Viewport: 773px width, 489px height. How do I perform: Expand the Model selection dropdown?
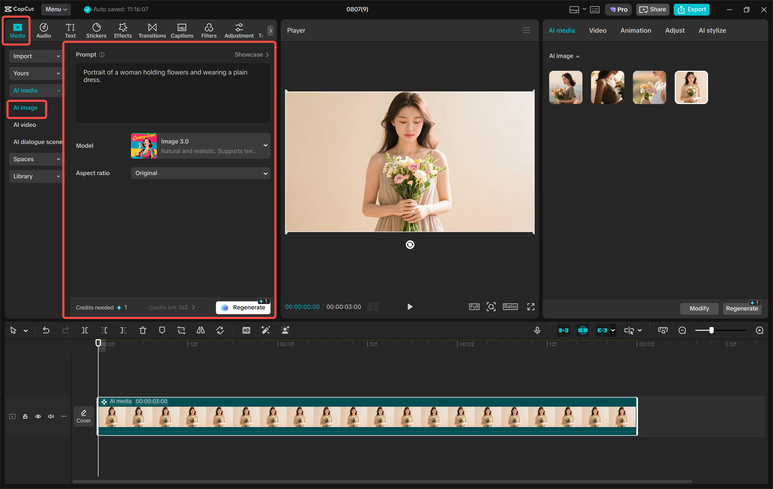[200, 146]
